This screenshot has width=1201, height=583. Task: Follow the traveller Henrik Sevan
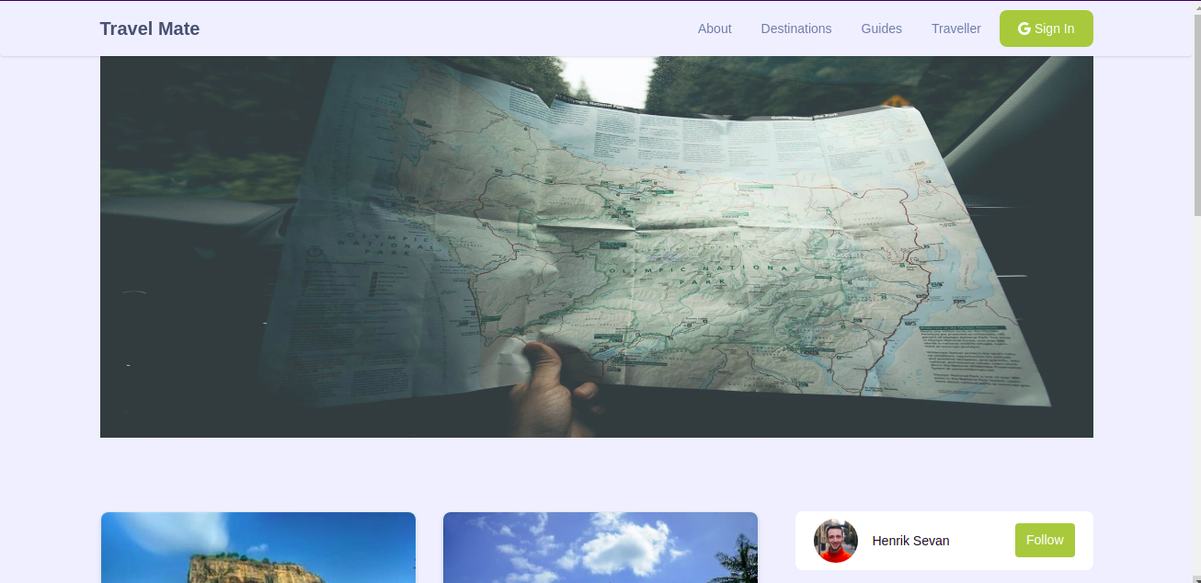pos(1045,540)
